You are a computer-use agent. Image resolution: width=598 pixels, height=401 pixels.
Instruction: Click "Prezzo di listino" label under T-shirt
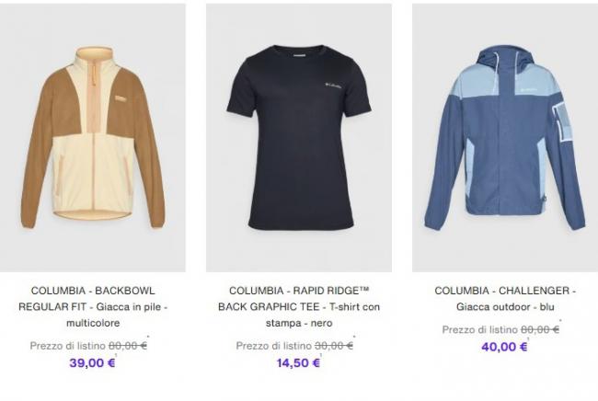click(274, 346)
